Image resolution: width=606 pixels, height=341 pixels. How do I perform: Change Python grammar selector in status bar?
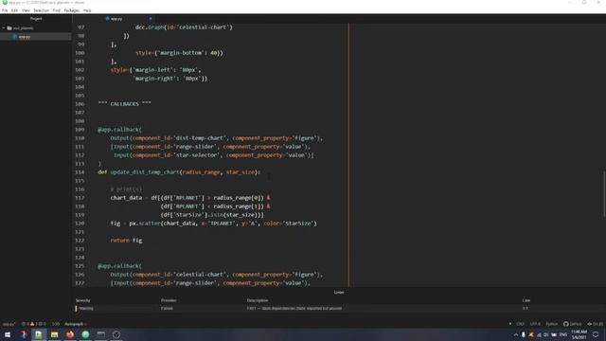point(552,324)
